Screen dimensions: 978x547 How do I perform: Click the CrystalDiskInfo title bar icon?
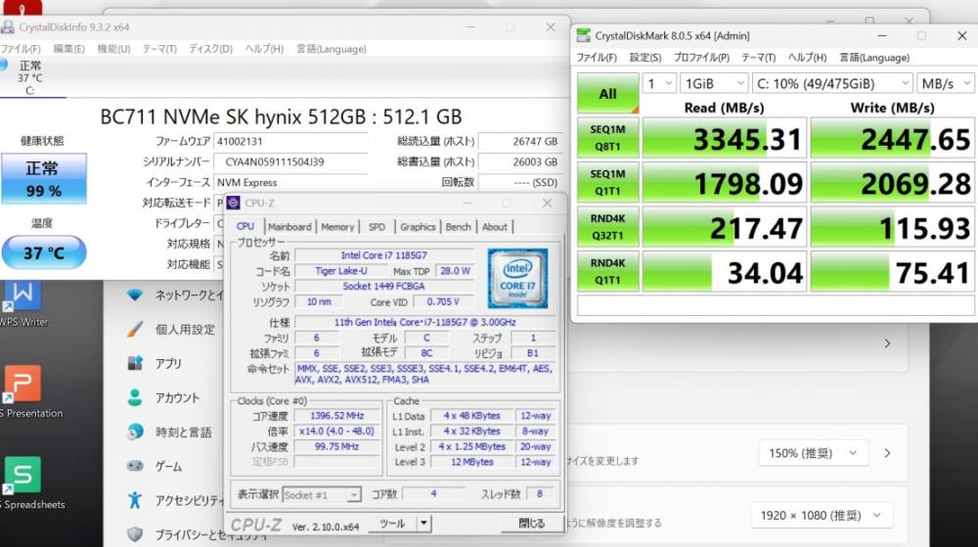(8, 26)
